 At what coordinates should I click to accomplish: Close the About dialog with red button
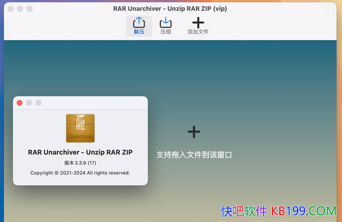[x=19, y=103]
